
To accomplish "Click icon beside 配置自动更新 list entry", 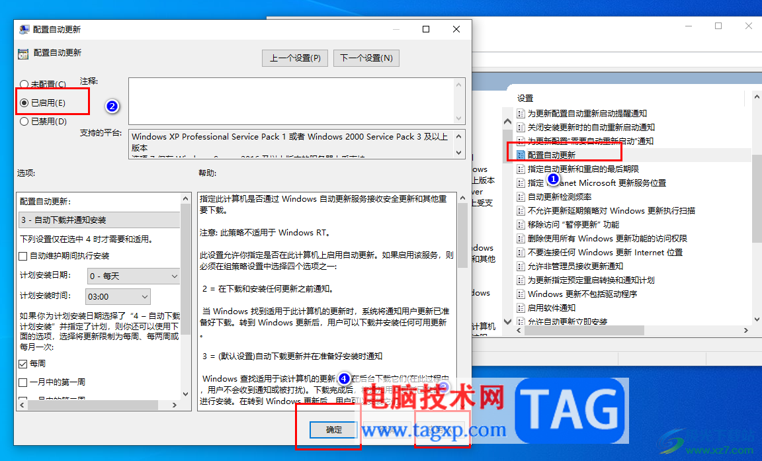I will pyautogui.click(x=521, y=155).
